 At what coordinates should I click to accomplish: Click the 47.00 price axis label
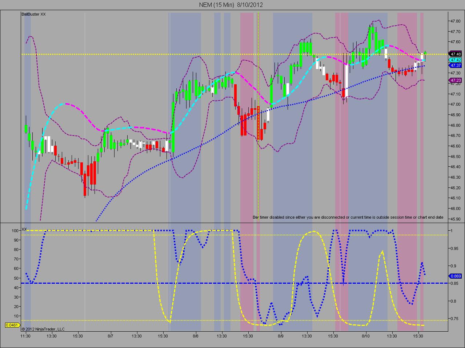[456, 104]
